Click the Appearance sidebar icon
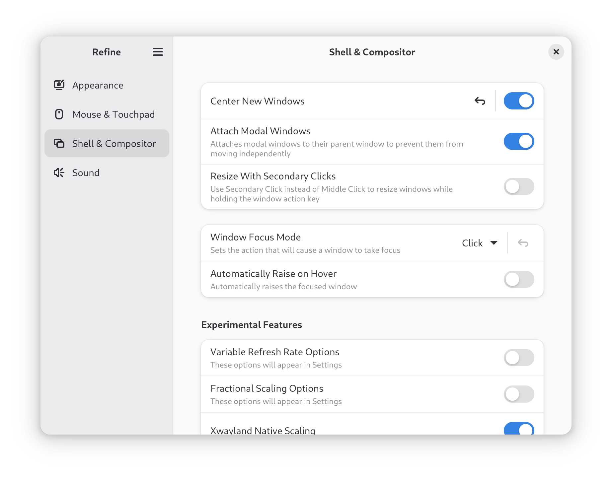This screenshot has height=479, width=612. (59, 85)
